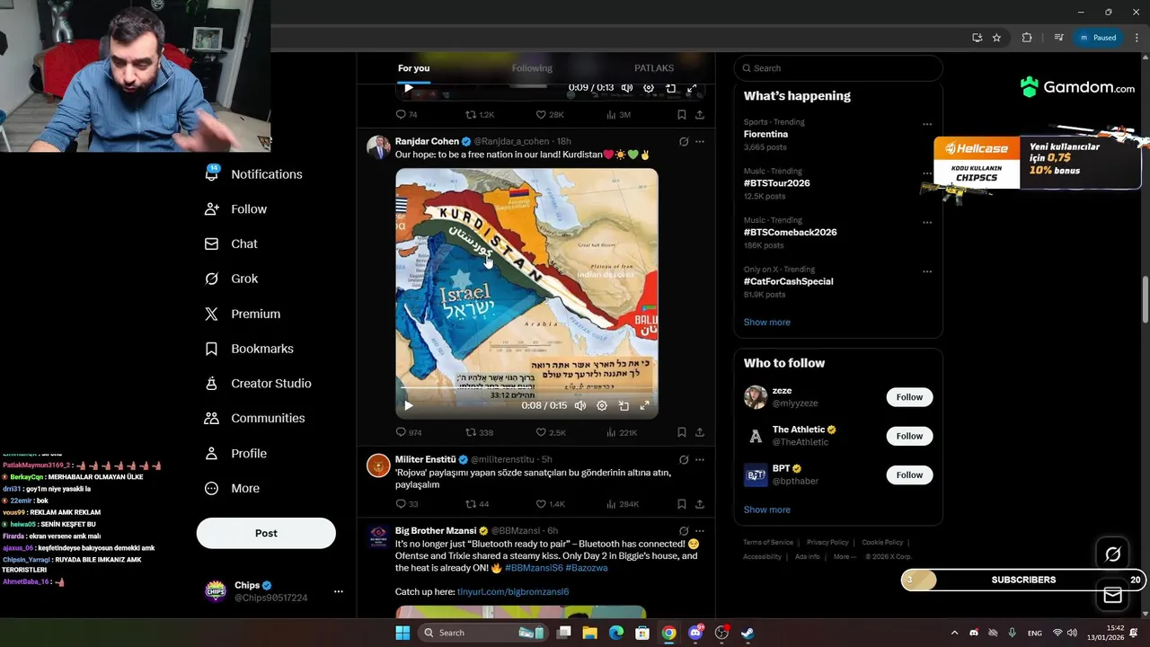Open Creator Studio

tap(258, 384)
